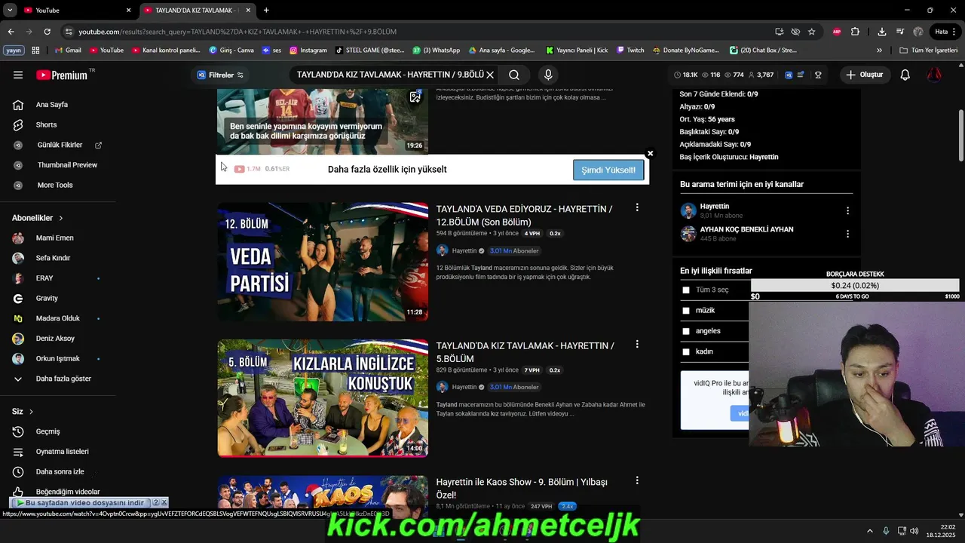The height and width of the screenshot is (543, 965).
Task: Open the account avatar menu
Action: pyautogui.click(x=934, y=75)
